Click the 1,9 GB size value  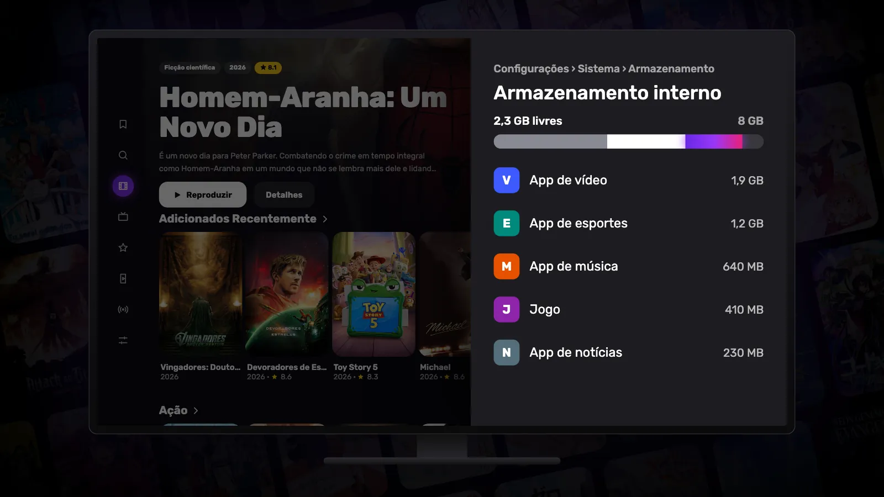tap(747, 181)
